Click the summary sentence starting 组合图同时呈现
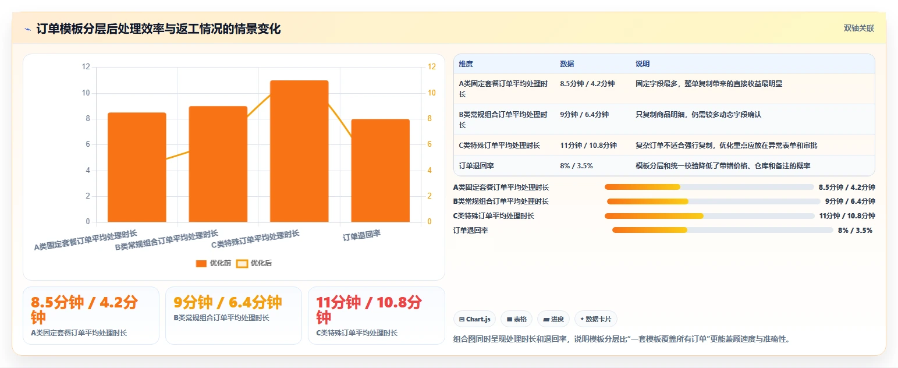 pyautogui.click(x=621, y=339)
